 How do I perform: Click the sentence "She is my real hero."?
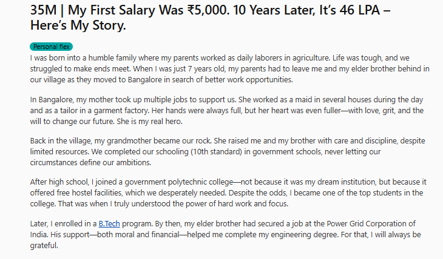149,122
